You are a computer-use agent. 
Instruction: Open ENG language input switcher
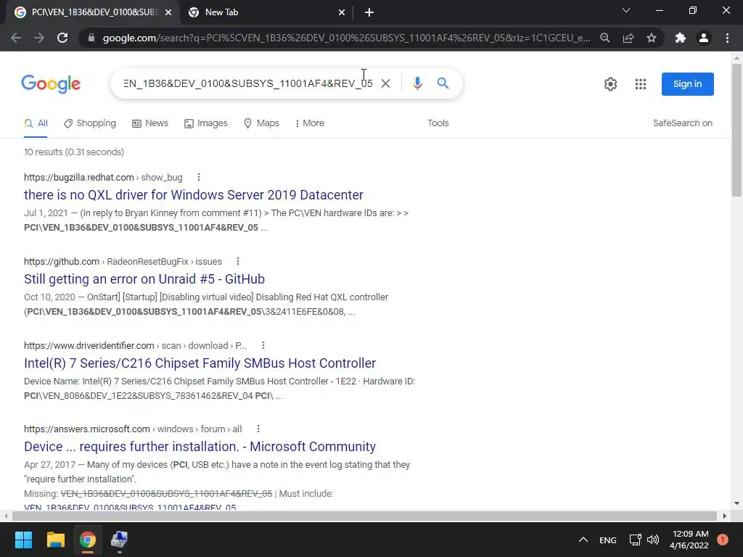607,540
